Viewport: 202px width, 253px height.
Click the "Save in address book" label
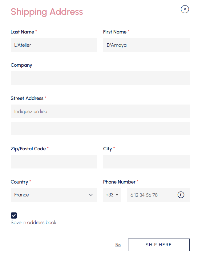click(x=33, y=222)
